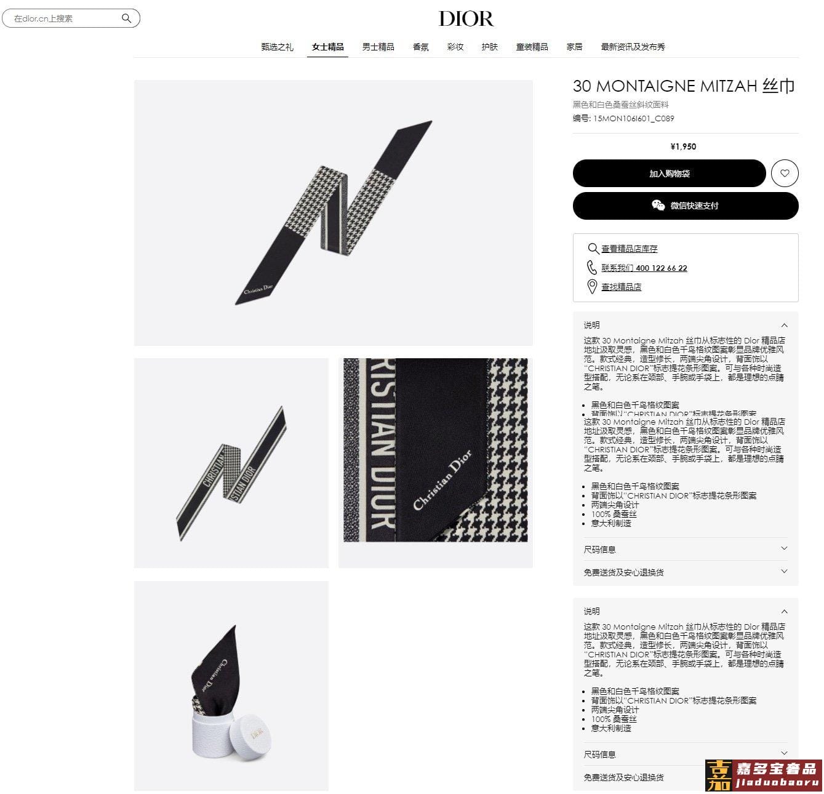Open the gift box scarf thumbnail
824x794 pixels.
(x=231, y=686)
